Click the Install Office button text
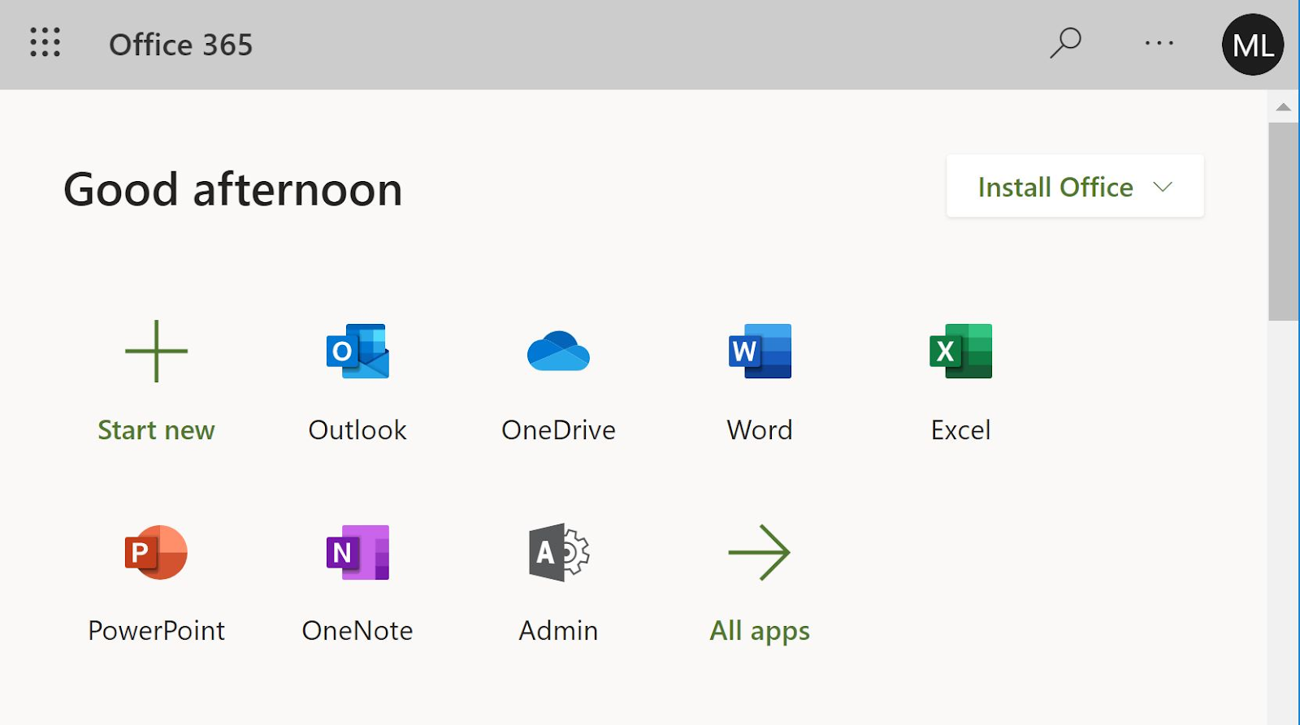1300x725 pixels. 1055,187
